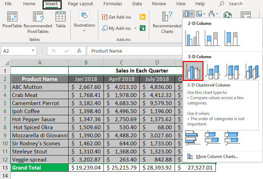The image size is (263, 179).
Task: Select the 3-D 100% Stacked Bar chart
Action: pyautogui.click(x=232, y=138)
